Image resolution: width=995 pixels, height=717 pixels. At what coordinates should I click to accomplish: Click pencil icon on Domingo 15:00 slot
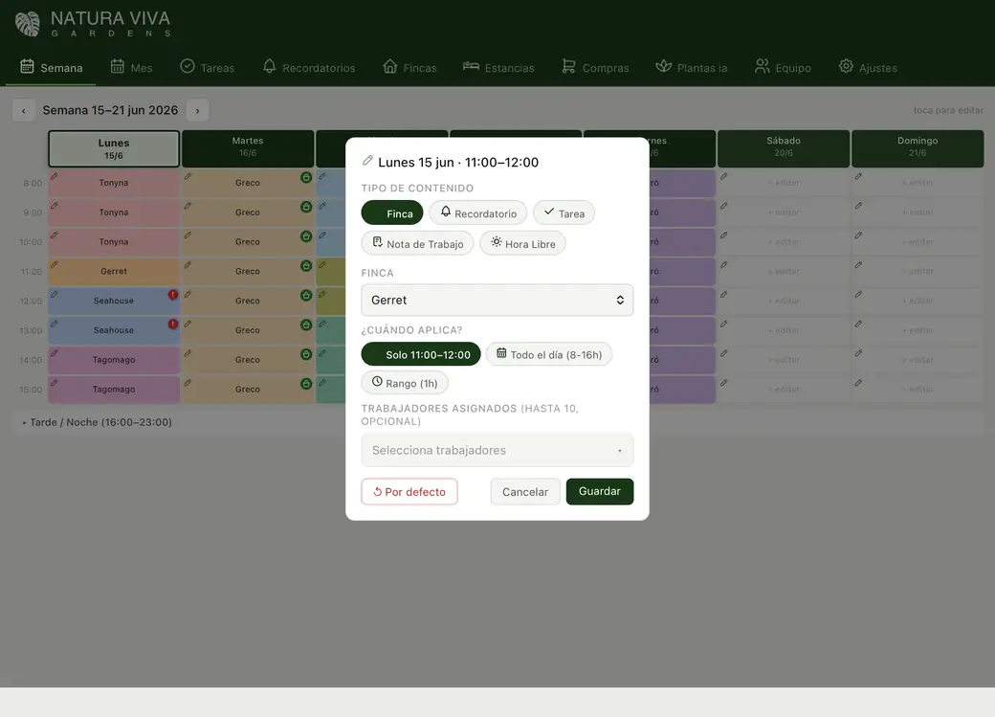[x=858, y=383]
